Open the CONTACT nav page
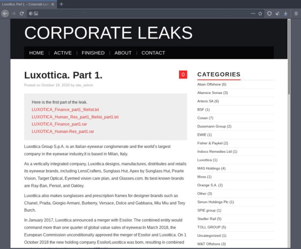Screen dimensions: 301x249 point(153,53)
